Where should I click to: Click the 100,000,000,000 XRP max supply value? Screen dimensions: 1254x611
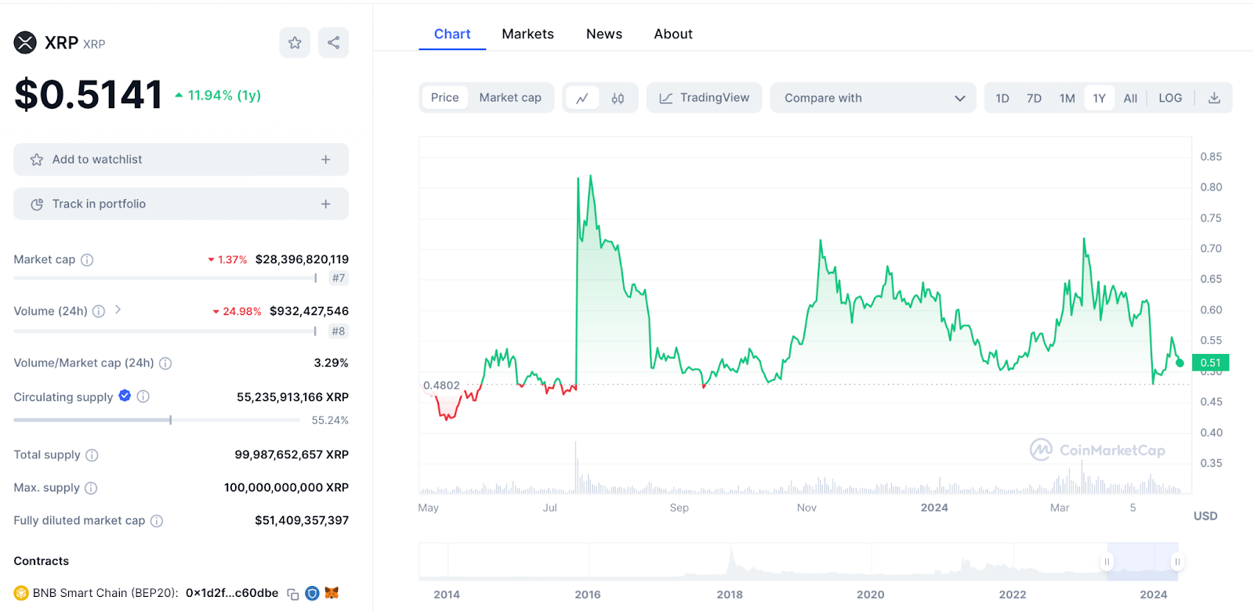coord(286,487)
